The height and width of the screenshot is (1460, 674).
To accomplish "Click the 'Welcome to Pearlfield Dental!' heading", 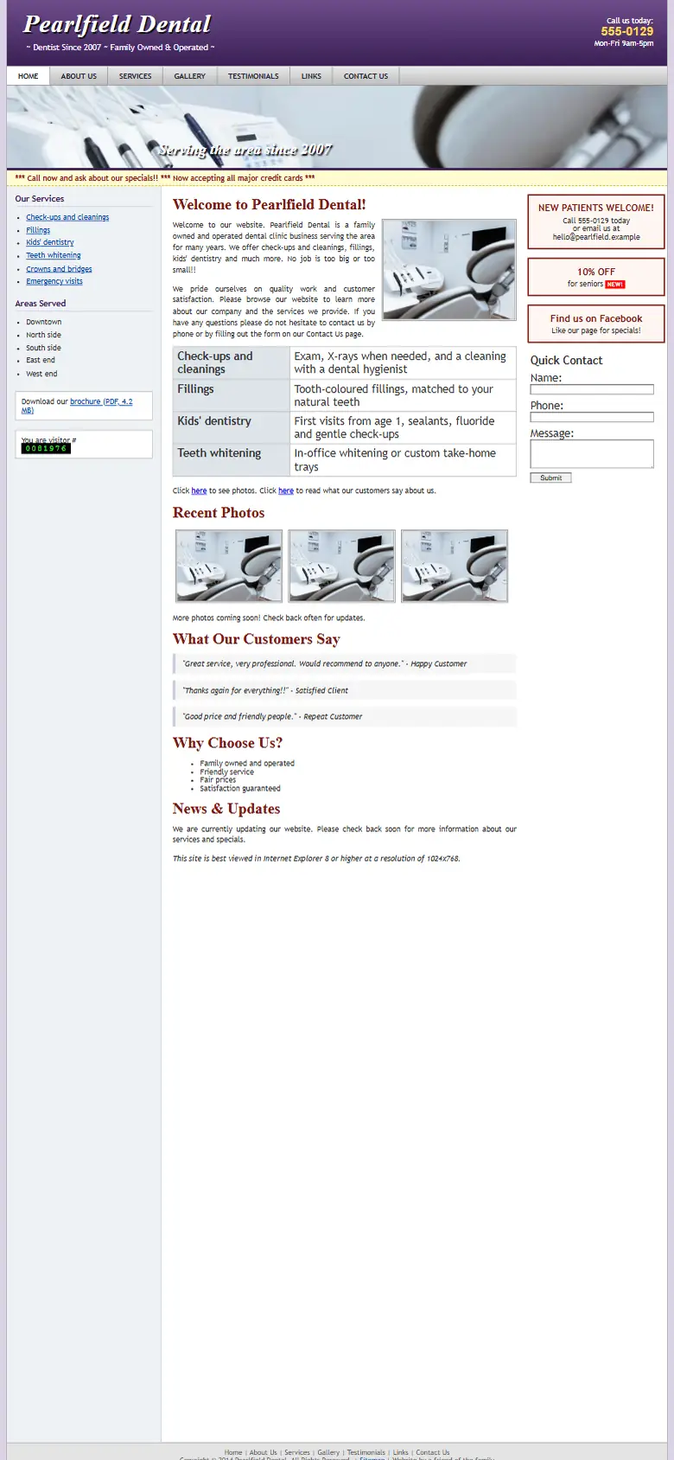I will tap(269, 205).
